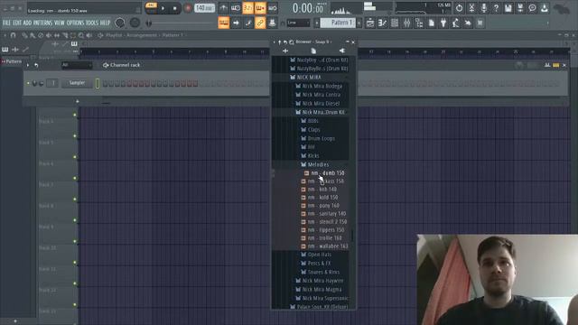Expand Nick Mira Contra folder
This screenshot has height=325, width=578.
[x=322, y=95]
